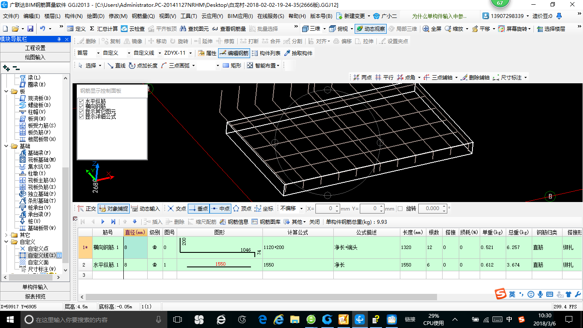
Task: Select the 矩形 rectangle tool
Action: coord(232,65)
